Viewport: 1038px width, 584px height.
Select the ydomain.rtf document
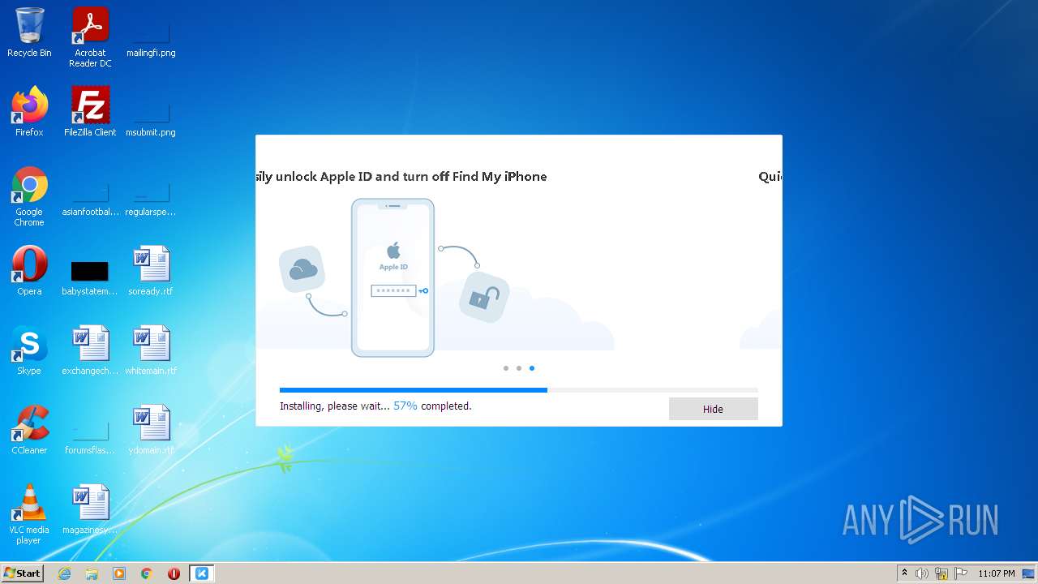151,430
